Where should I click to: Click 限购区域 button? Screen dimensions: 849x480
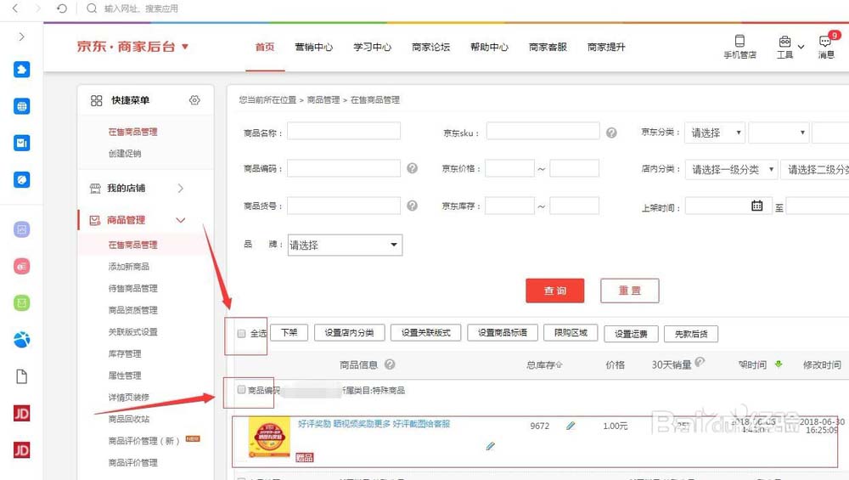pos(571,333)
